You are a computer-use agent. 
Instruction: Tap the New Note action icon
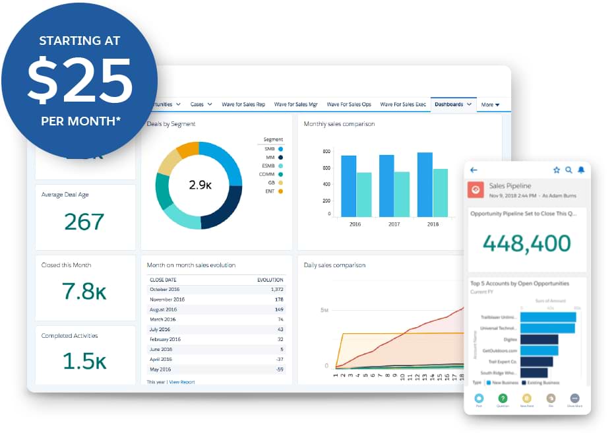tap(526, 398)
